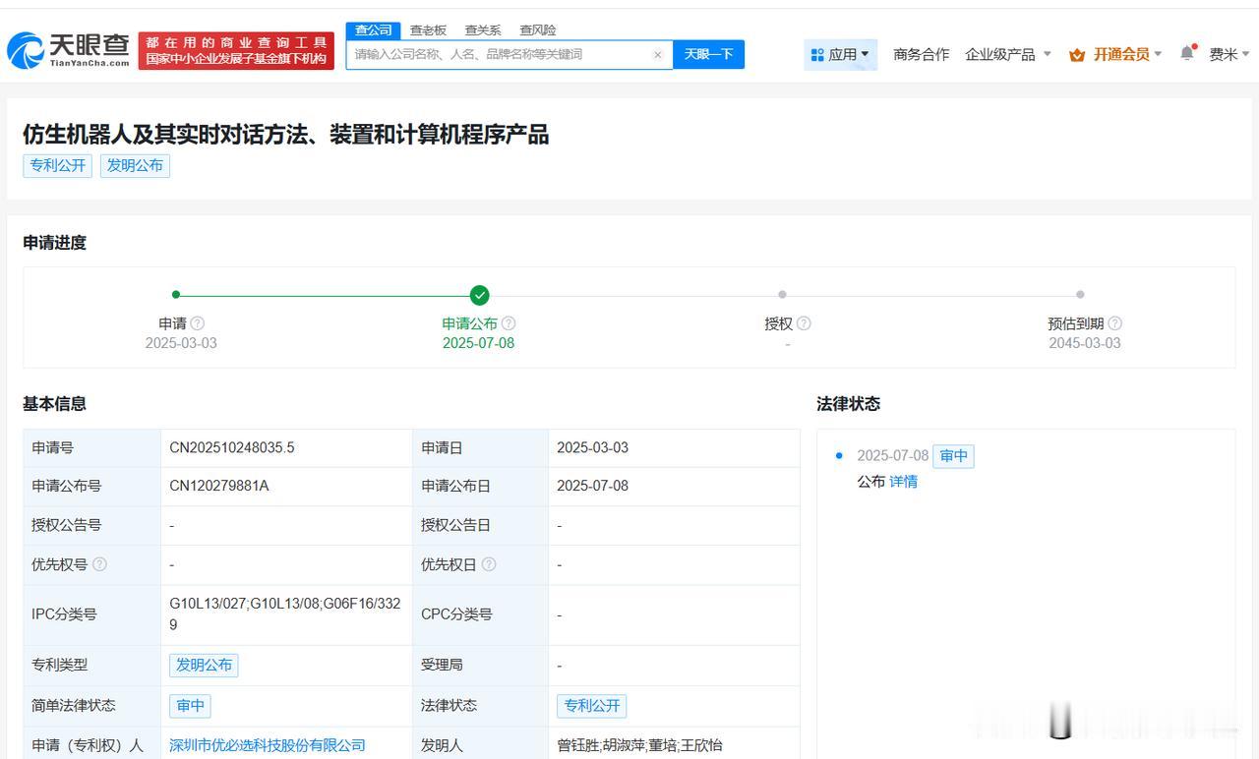1259x759 pixels.
Task: Select publication number CN120279881A
Action: 219,486
